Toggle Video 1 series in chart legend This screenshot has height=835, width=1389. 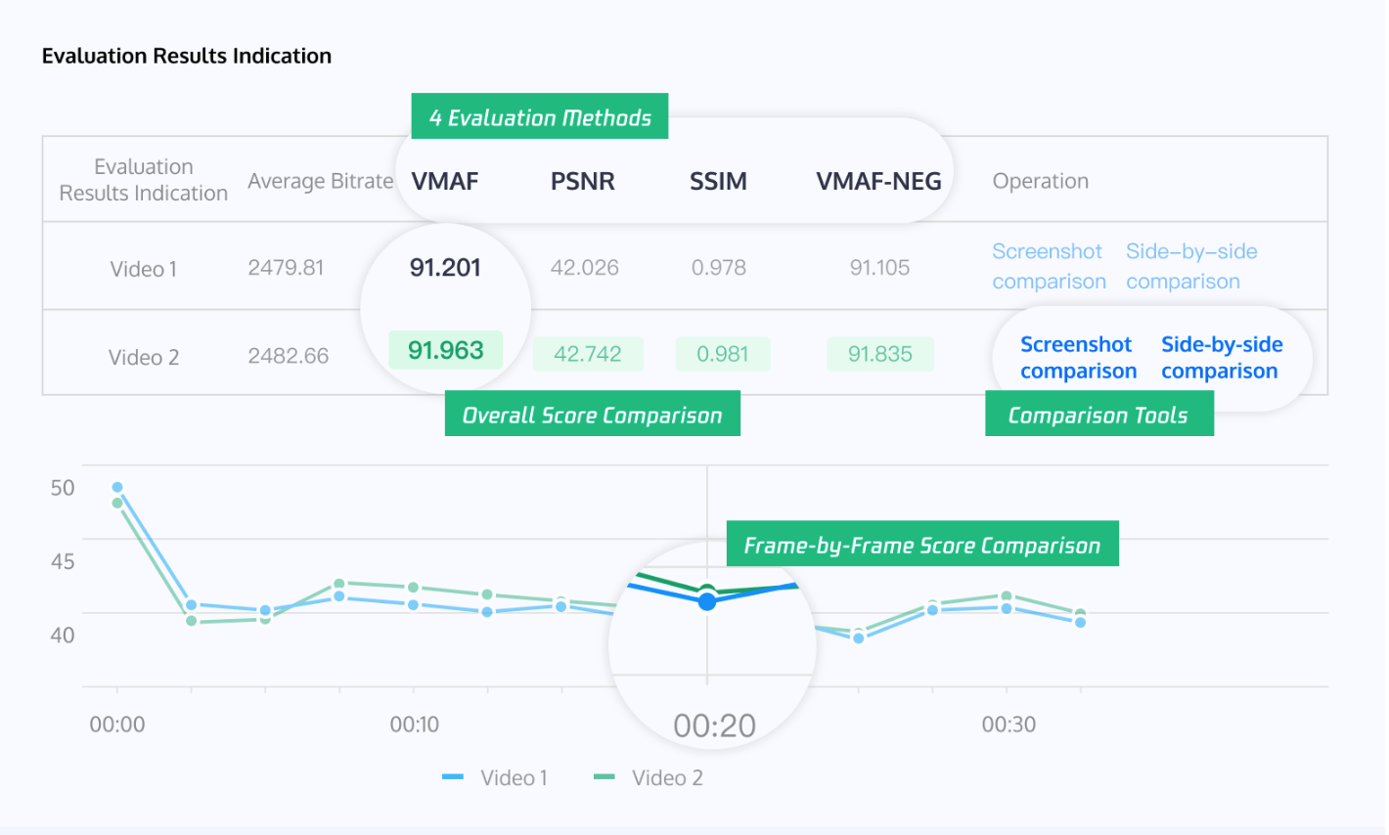[x=495, y=778]
